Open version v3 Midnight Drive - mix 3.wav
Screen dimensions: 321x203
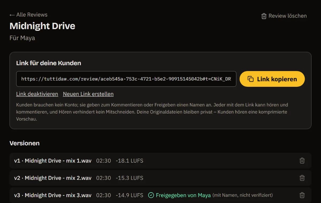[x=160, y=195]
